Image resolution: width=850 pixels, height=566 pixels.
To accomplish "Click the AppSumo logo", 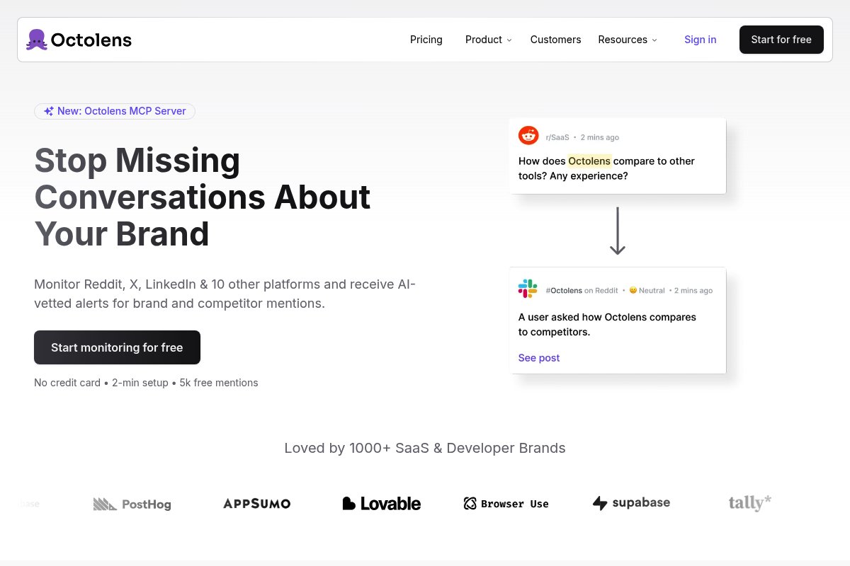I will coord(256,504).
